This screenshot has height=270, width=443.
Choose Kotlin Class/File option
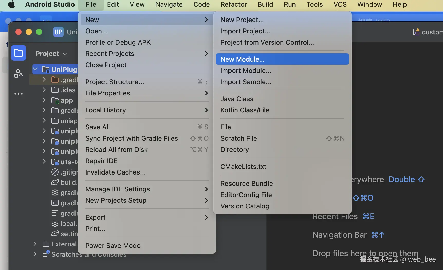pyautogui.click(x=245, y=110)
